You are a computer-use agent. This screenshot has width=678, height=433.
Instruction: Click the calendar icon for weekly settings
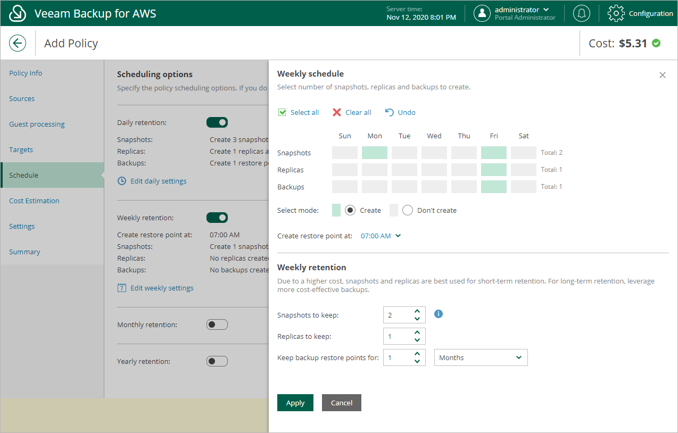[122, 288]
